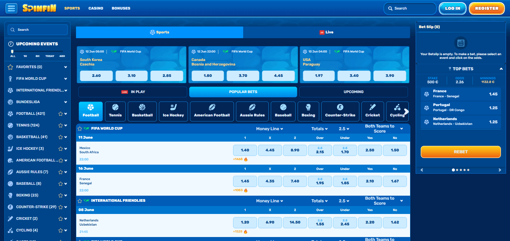Select the Boxing sport tile
510x241 pixels.
click(x=308, y=111)
